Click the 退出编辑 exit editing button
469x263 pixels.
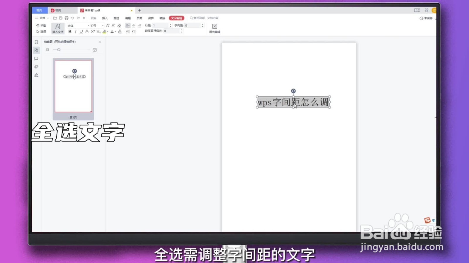coord(215,28)
